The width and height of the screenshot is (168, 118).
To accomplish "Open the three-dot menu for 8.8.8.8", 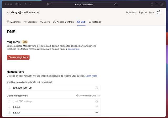I will click(x=97, y=107).
